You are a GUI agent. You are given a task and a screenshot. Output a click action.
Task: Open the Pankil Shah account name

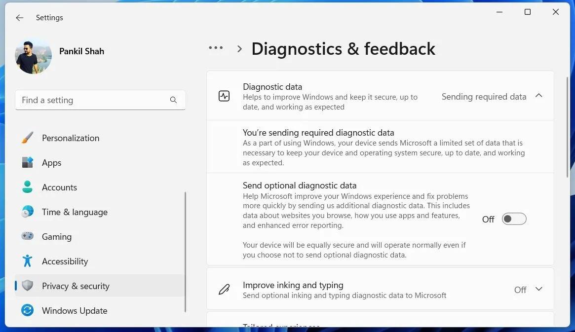pyautogui.click(x=81, y=51)
